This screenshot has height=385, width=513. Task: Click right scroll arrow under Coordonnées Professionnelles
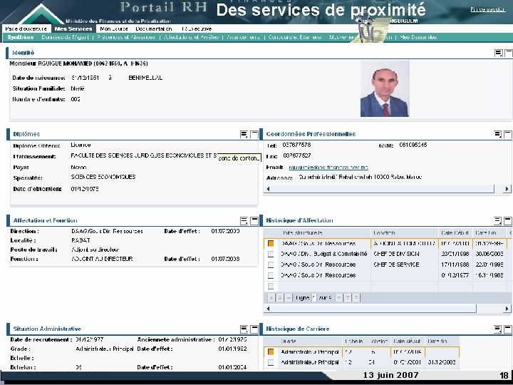[507, 189]
